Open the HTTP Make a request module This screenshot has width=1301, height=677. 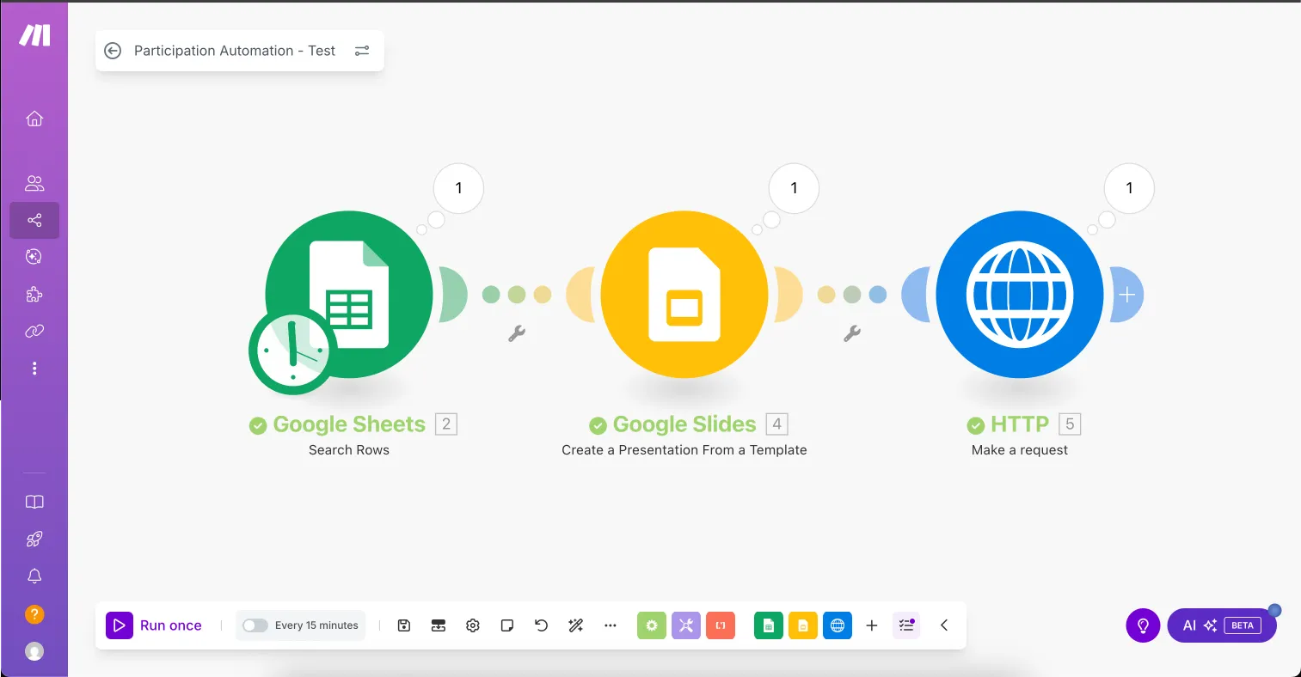point(1020,295)
